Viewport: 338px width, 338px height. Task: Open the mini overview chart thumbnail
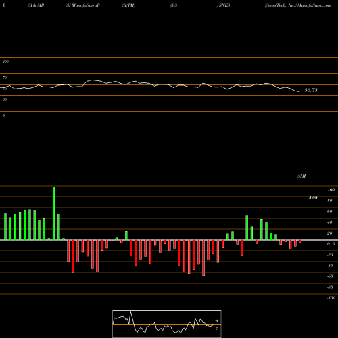pos(167,324)
